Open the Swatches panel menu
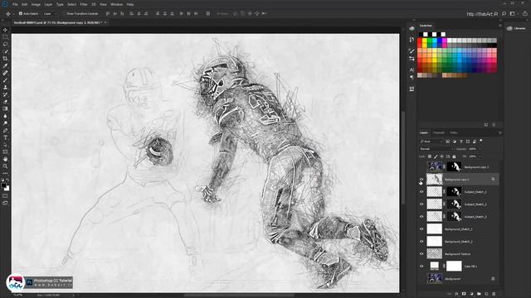This screenshot has height=298, width=531. [x=500, y=26]
